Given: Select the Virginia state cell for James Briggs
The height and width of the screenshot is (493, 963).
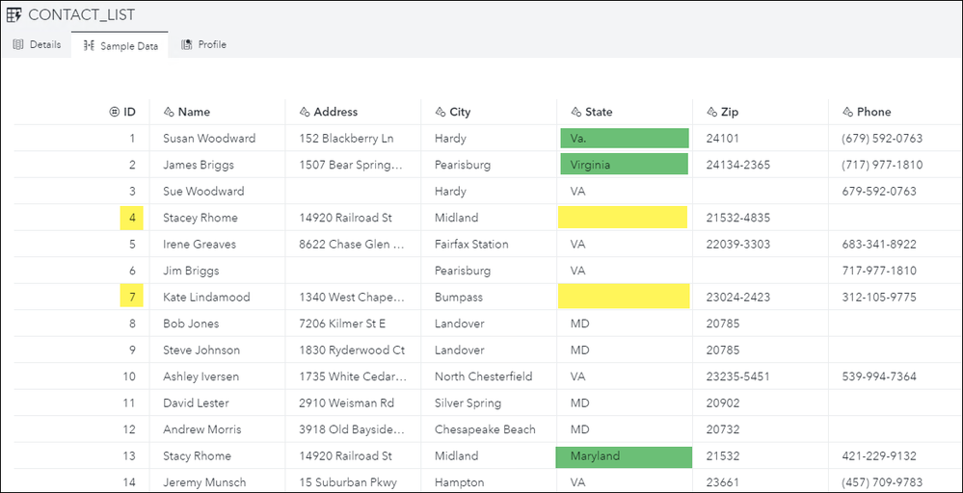Looking at the screenshot, I should [x=624, y=165].
